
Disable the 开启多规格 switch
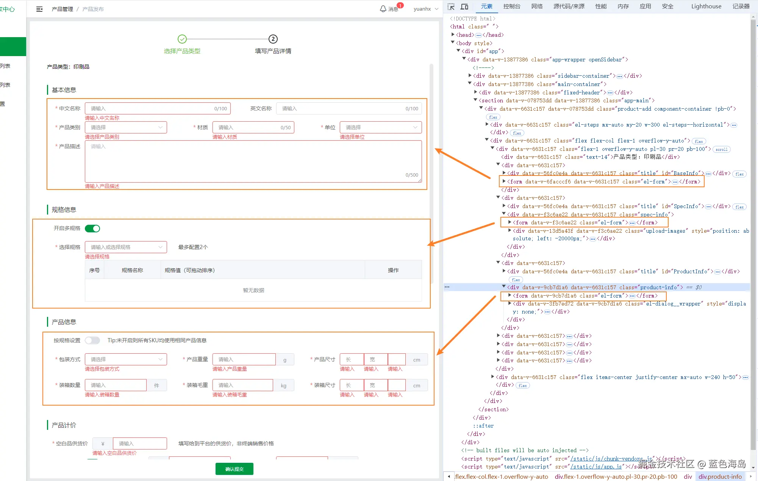coord(92,228)
